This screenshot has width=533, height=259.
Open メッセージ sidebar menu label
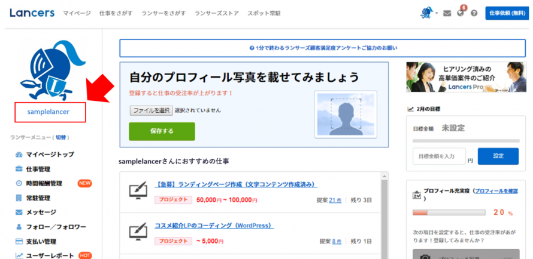tap(41, 212)
